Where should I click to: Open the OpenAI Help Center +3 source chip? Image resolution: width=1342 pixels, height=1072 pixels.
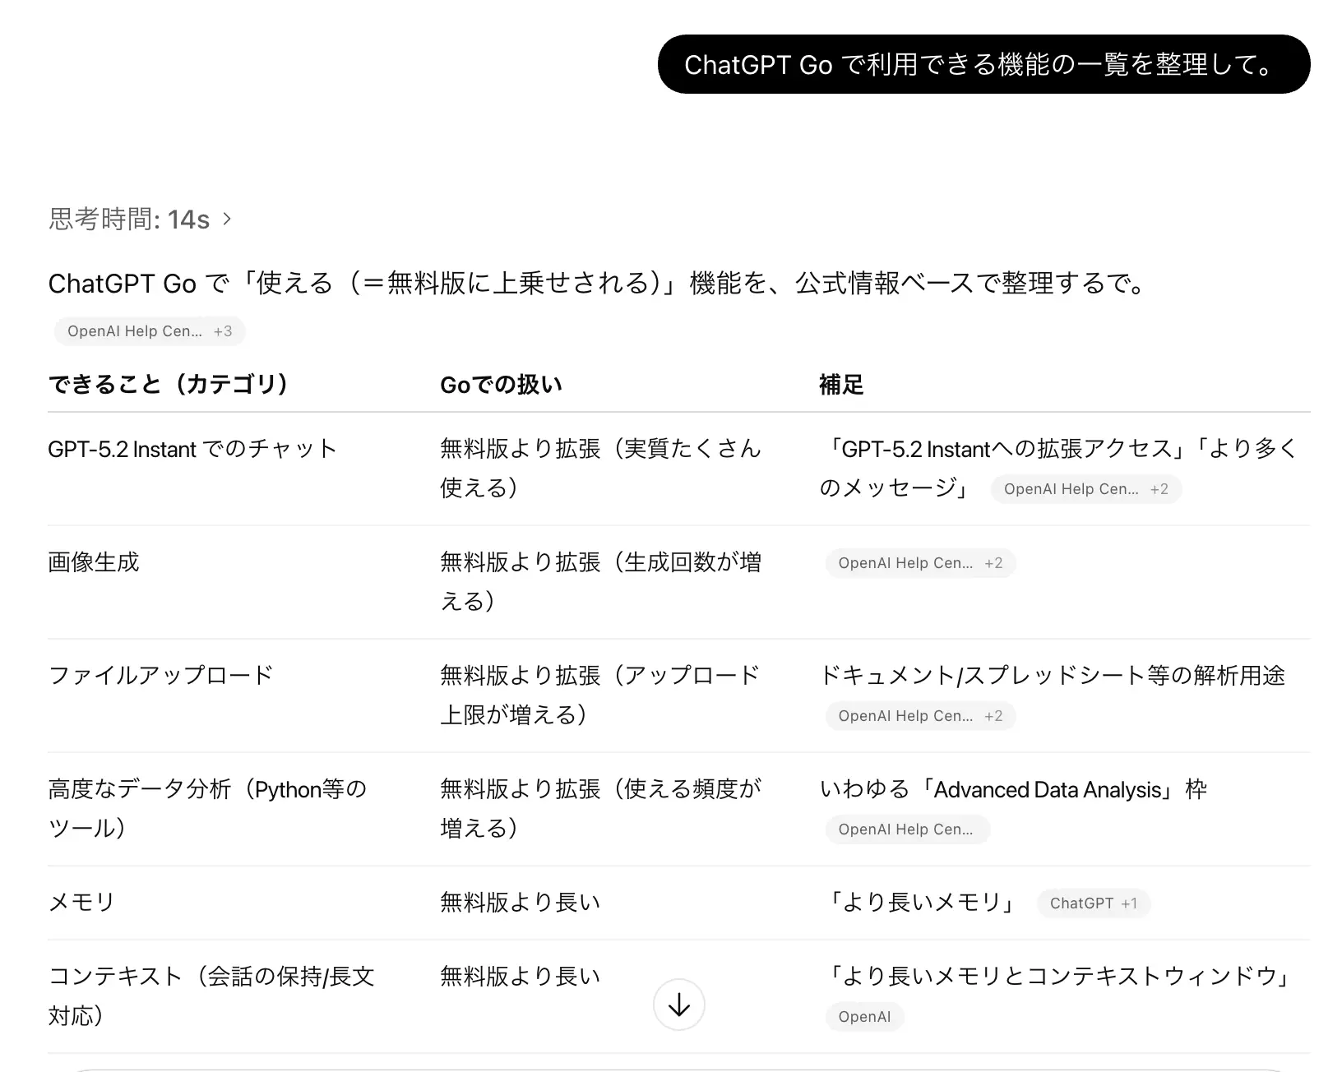point(150,331)
